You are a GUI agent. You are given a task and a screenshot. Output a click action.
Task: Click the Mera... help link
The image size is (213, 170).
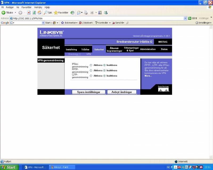pyautogui.click(x=148, y=76)
